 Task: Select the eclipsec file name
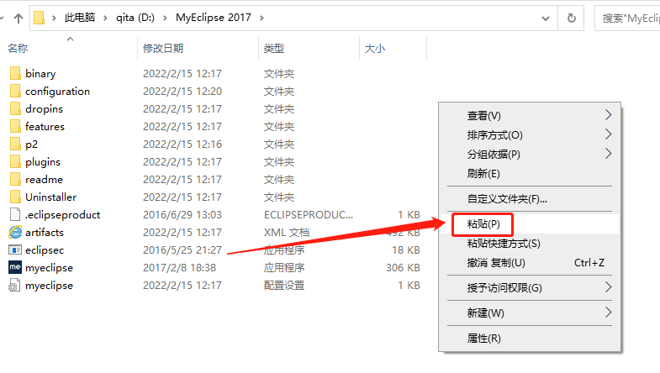[x=45, y=250]
